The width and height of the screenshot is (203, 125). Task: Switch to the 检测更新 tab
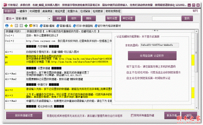[98, 11]
